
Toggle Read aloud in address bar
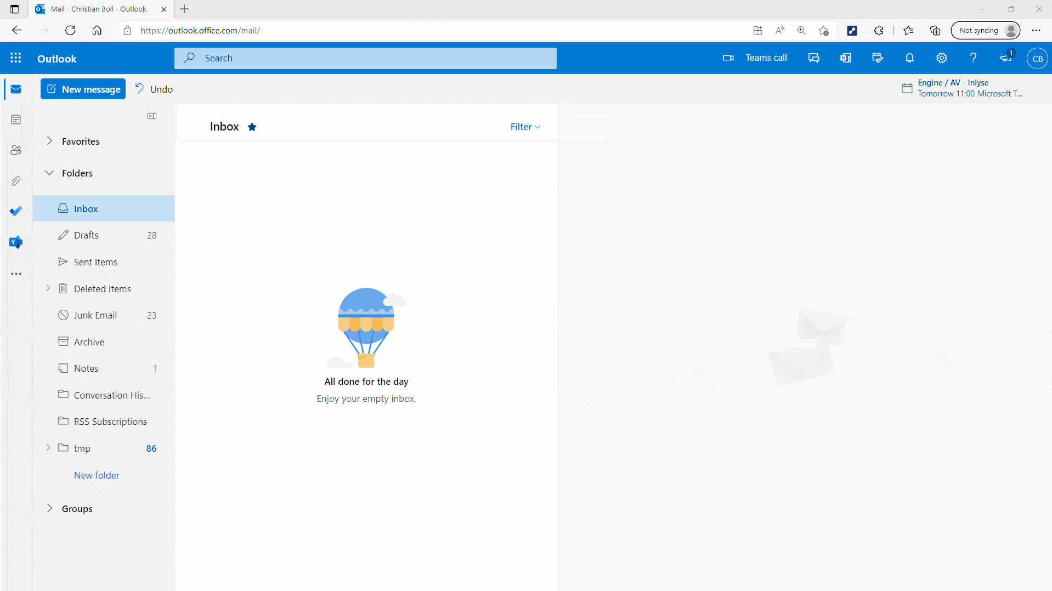click(779, 30)
